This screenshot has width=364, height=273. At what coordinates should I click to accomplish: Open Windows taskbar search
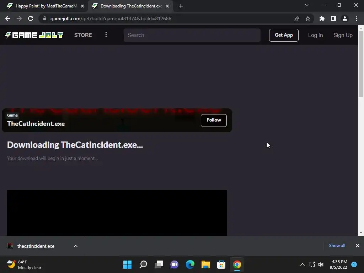click(143, 264)
